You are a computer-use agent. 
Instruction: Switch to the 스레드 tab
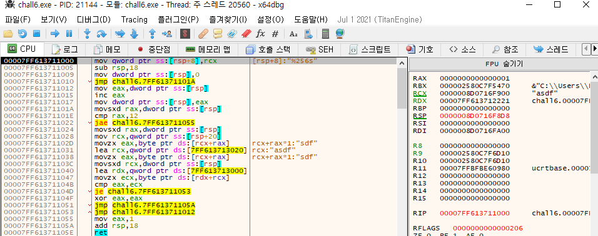551,49
